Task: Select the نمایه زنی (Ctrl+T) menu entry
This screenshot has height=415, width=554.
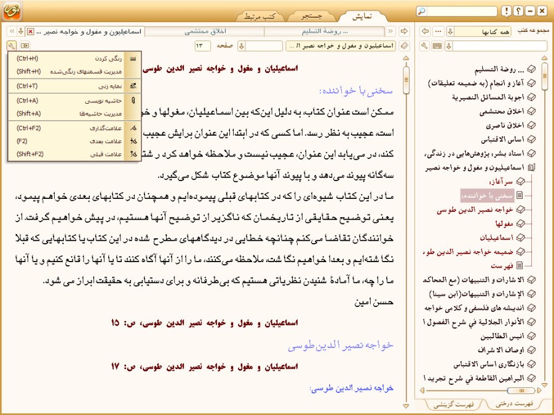Action: coord(74,86)
